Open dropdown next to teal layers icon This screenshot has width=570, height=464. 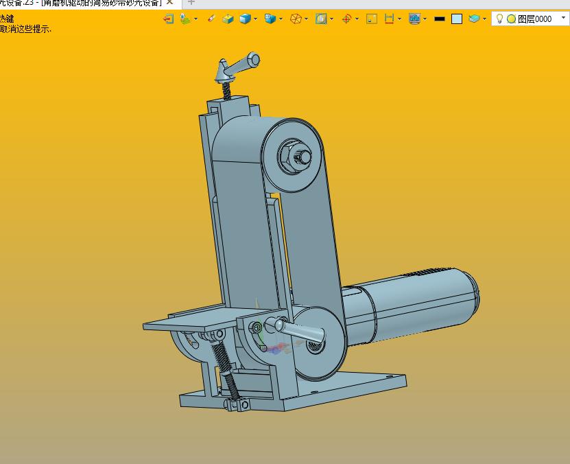click(x=484, y=19)
